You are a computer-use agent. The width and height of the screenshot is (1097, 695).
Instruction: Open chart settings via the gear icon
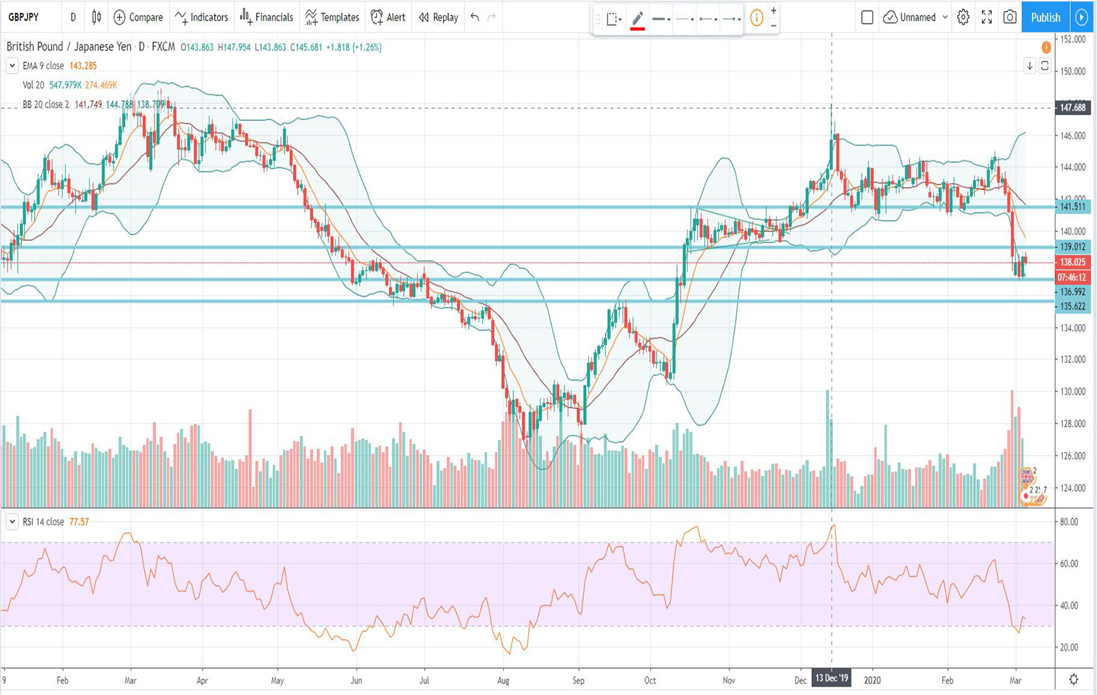pos(963,17)
